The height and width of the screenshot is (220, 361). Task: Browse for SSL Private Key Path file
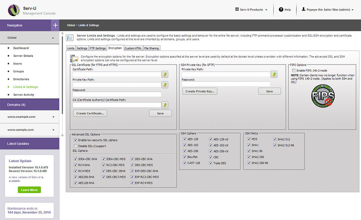pyautogui.click(x=165, y=85)
